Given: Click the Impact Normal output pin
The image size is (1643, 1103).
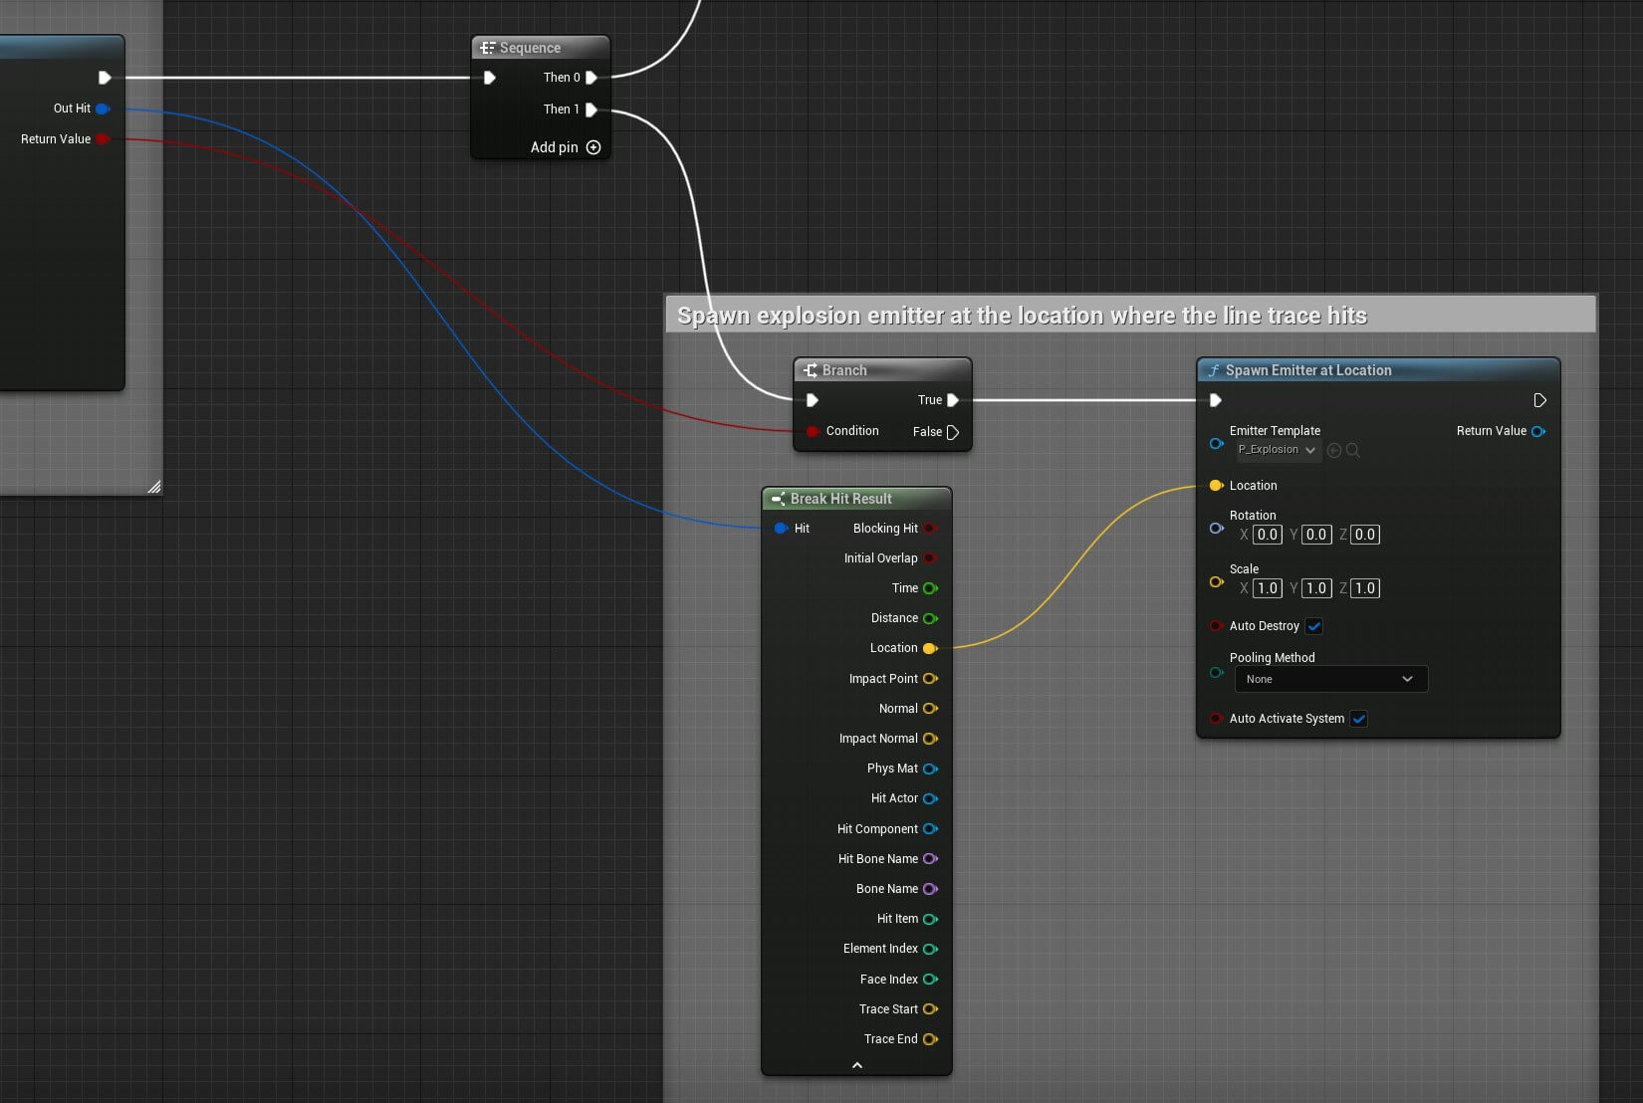Looking at the screenshot, I should (x=931, y=739).
